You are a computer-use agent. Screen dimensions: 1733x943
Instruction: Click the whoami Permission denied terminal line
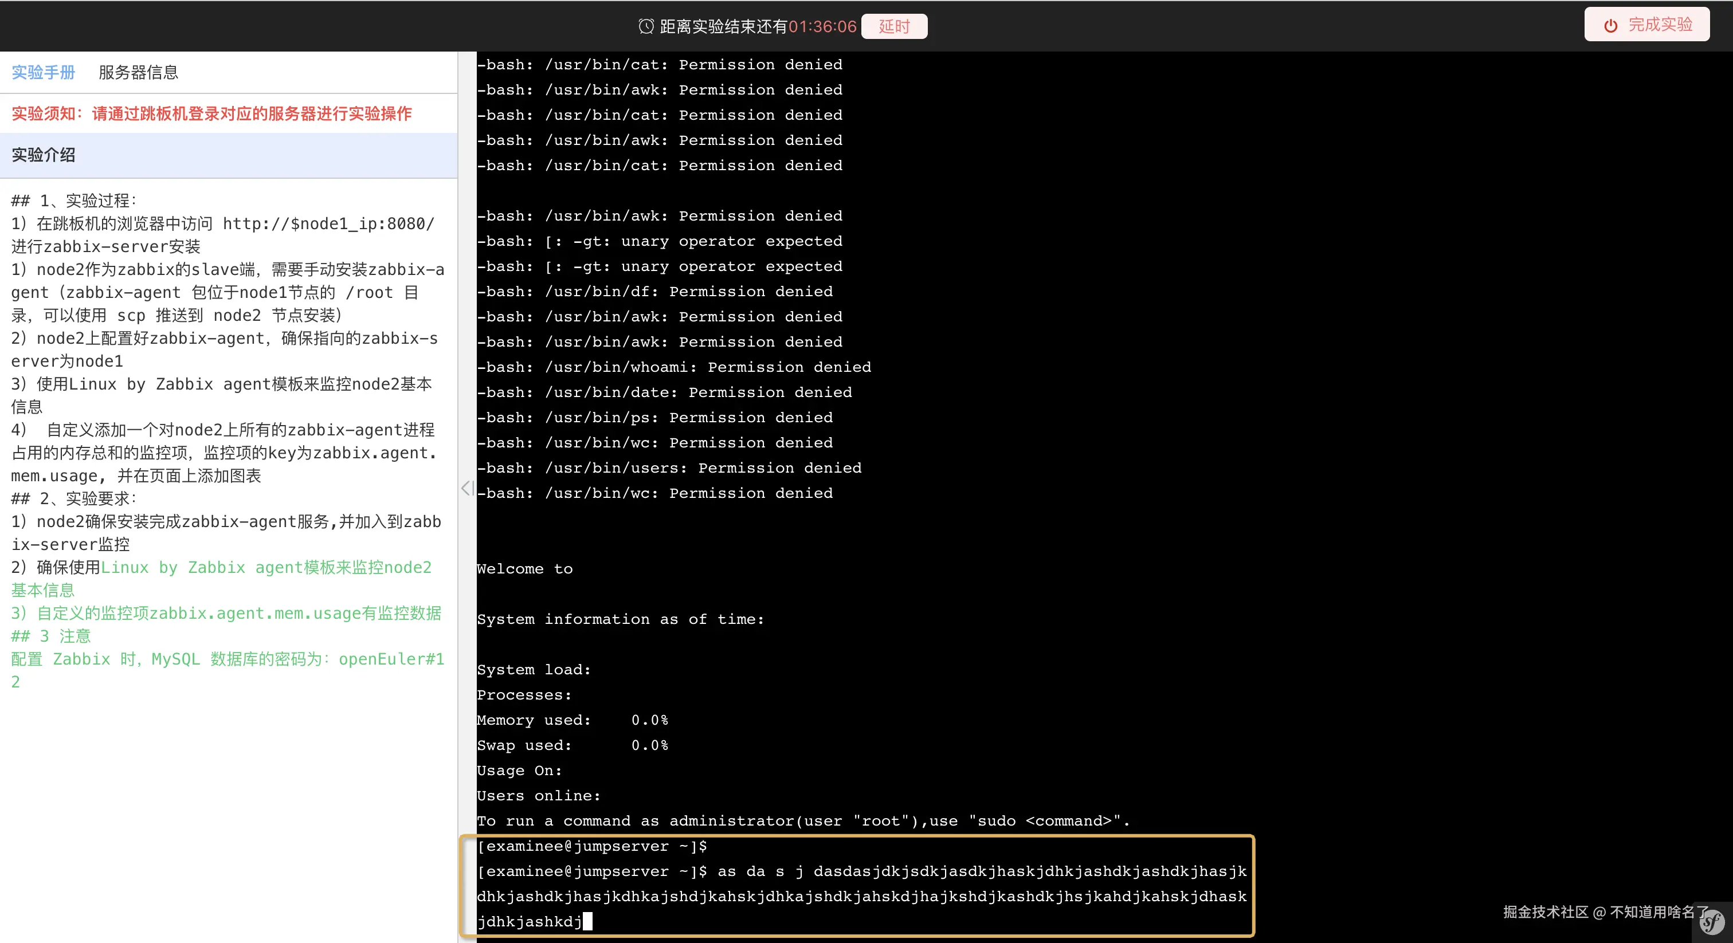tap(673, 367)
